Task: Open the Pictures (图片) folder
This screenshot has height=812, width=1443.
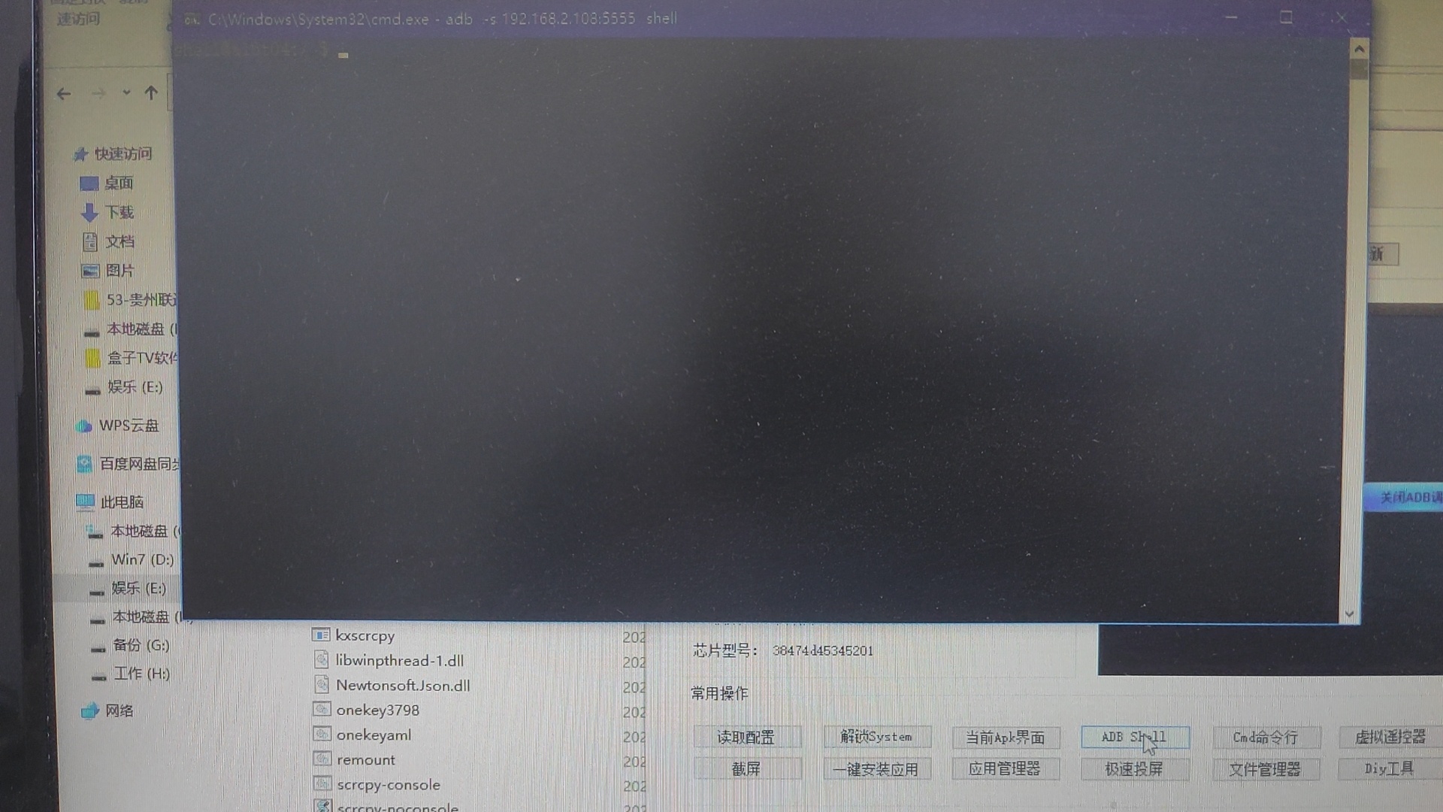Action: 119,271
